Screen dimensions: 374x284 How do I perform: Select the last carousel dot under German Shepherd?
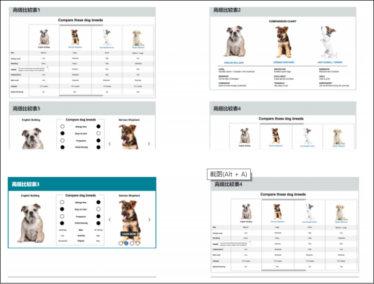138,243
